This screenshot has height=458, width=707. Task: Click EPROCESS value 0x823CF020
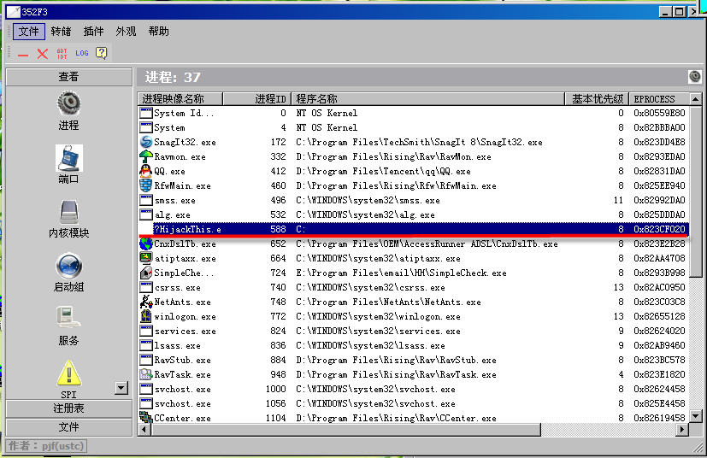pos(659,230)
